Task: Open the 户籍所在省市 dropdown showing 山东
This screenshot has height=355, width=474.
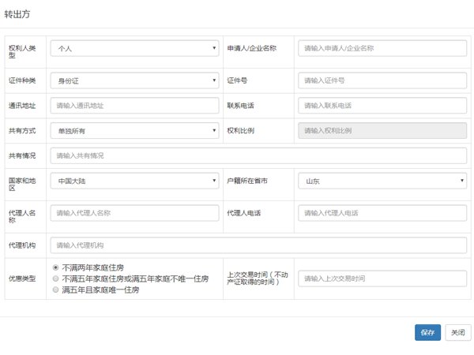Action: 382,181
